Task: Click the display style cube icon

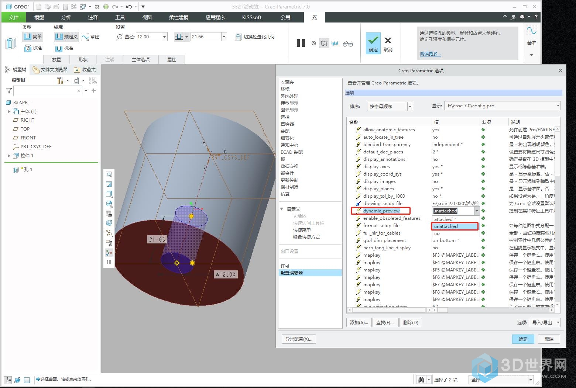Action: click(x=109, y=194)
